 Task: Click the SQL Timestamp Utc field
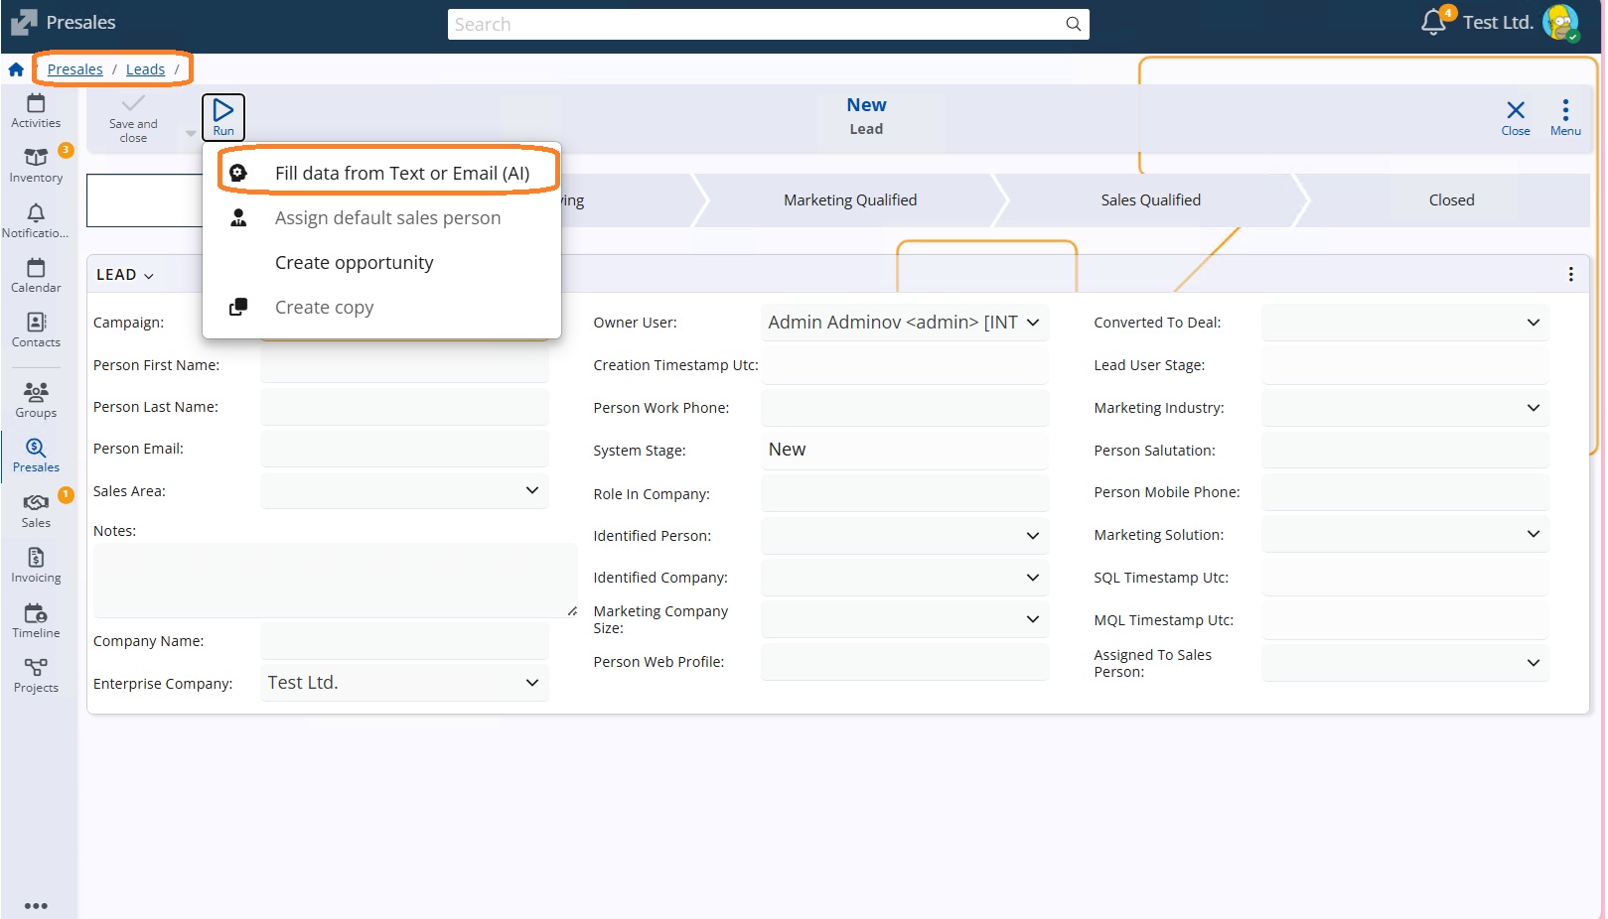(x=1405, y=577)
